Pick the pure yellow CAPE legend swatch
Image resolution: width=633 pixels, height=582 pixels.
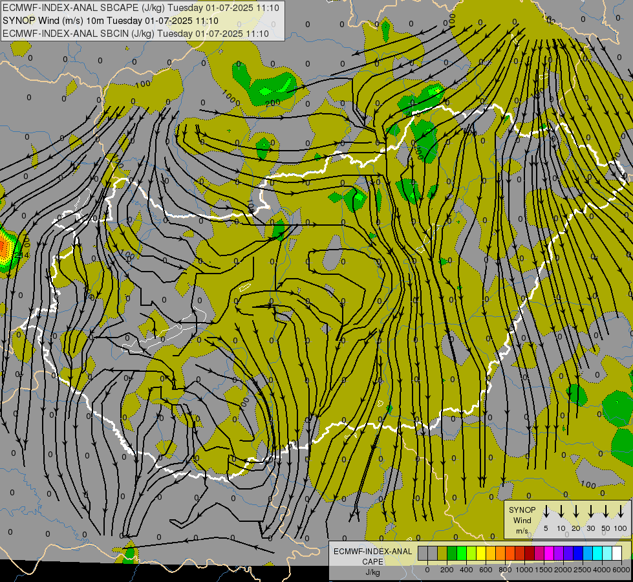point(481,553)
